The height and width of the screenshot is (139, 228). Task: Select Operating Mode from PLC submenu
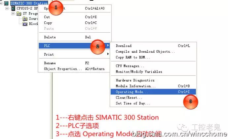(132, 92)
